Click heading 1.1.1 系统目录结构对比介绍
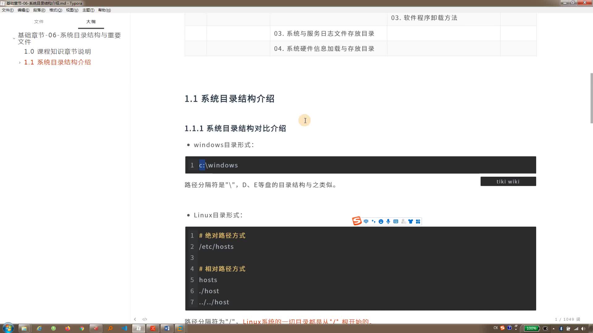 [x=235, y=128]
